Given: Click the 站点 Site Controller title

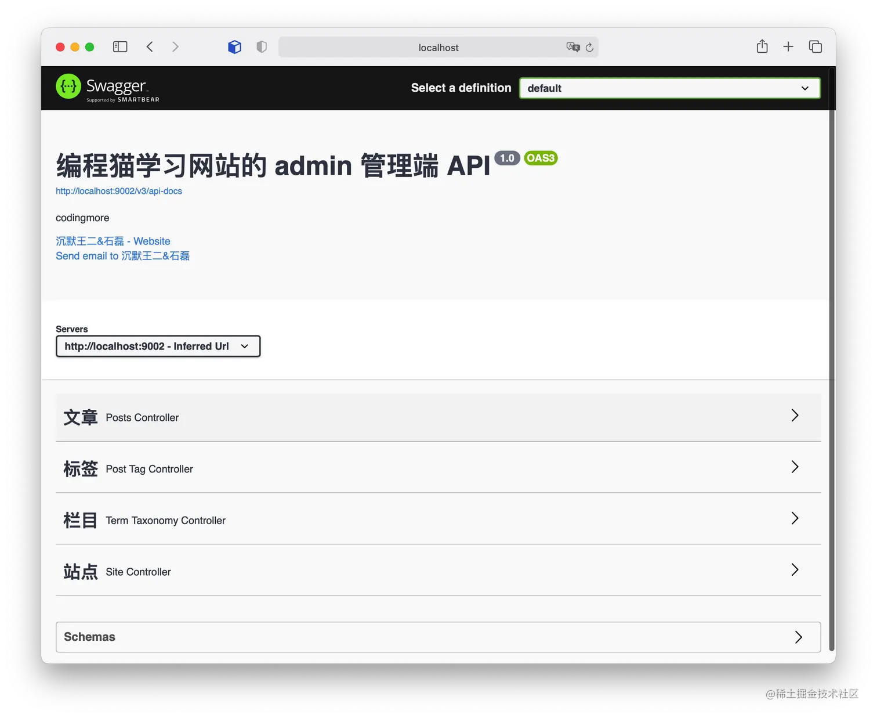Looking at the screenshot, I should coord(117,572).
